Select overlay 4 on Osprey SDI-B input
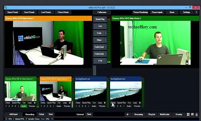Viewport: 201px width, 121px height. (50, 106)
